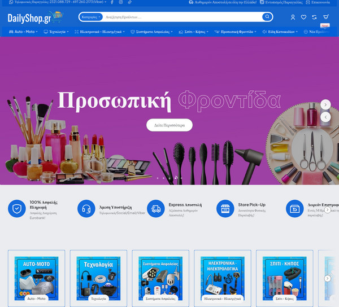Open the Instagram icon in top bar
Viewport: 339px width, 307px height.
tap(121, 2)
